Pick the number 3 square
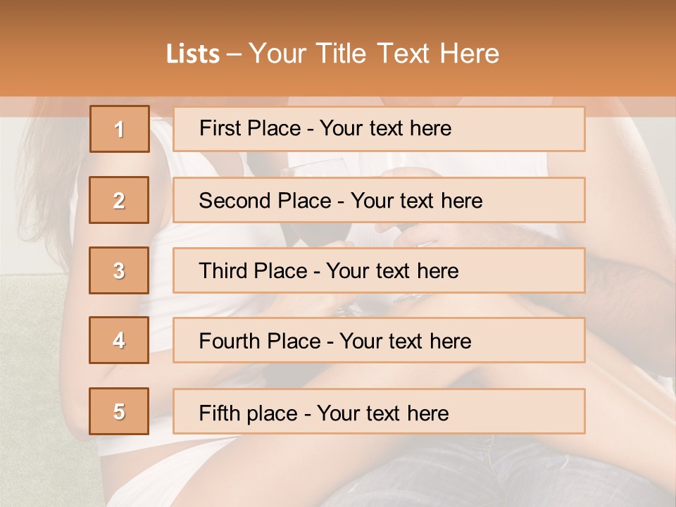676x507 pixels. pyautogui.click(x=119, y=270)
